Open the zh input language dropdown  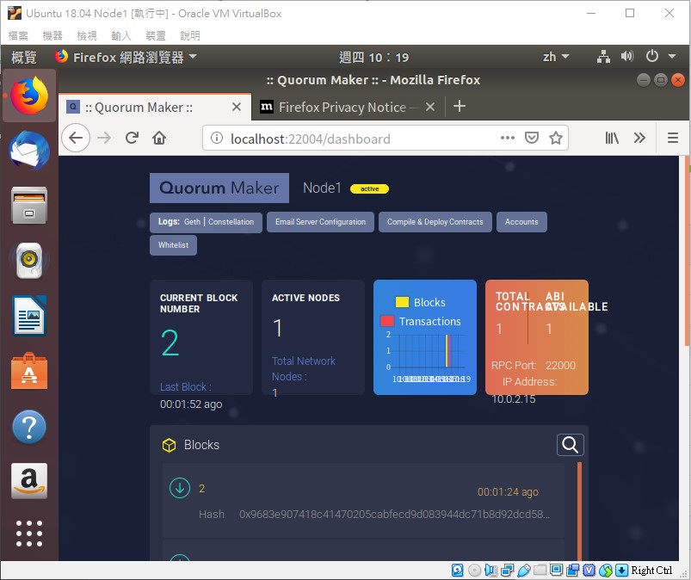(x=555, y=57)
